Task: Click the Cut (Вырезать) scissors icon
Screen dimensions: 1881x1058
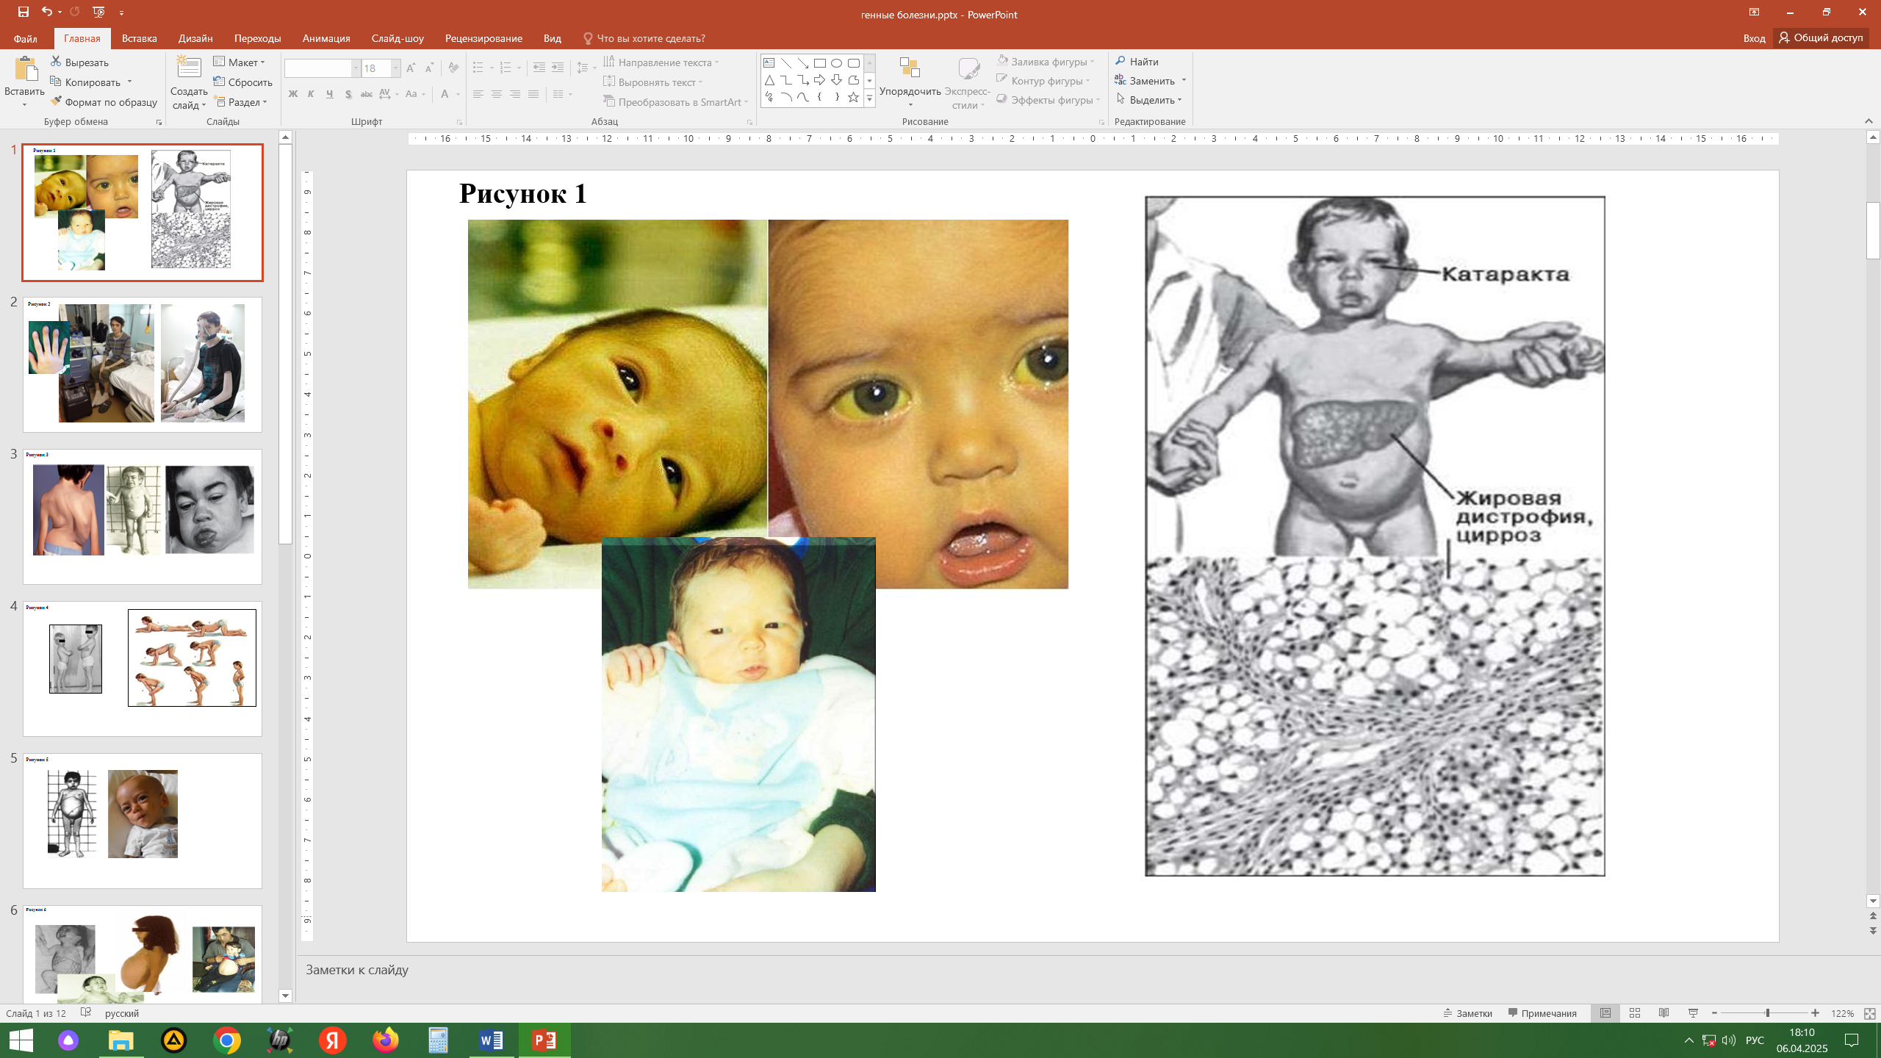Action: tap(56, 62)
